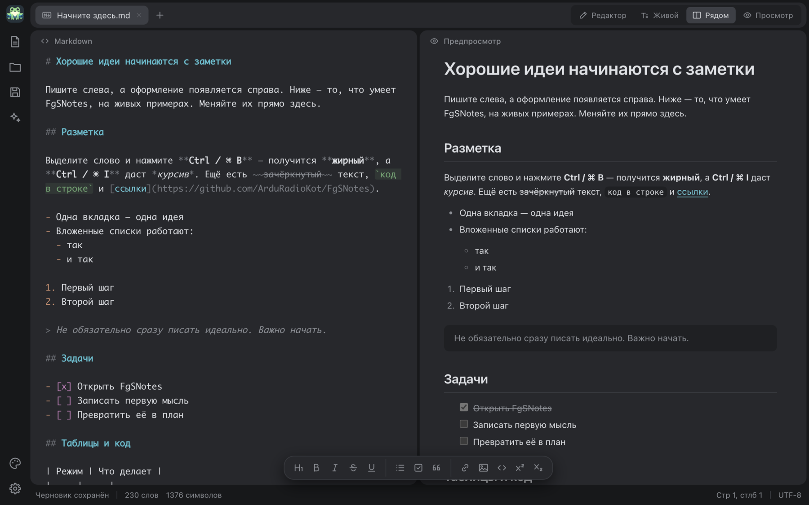Close the 'Начните здесь.md' tab

click(x=139, y=15)
